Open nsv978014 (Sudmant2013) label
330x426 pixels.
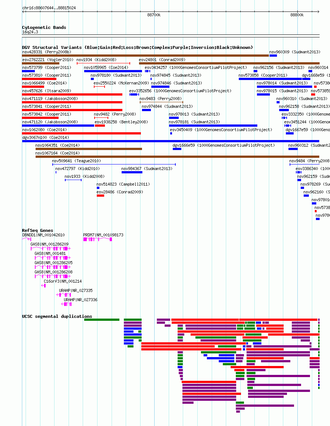click(282, 83)
